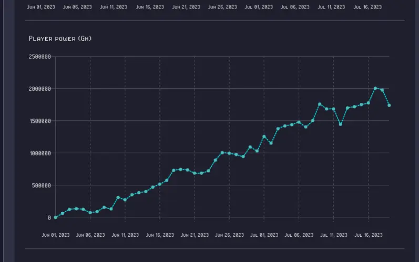Click 'Jul 01, 2023' under Player power chart

264,235
